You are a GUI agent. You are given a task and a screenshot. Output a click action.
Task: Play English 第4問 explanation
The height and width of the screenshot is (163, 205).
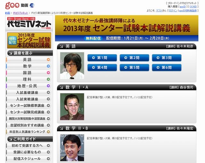(x=102, y=68)
